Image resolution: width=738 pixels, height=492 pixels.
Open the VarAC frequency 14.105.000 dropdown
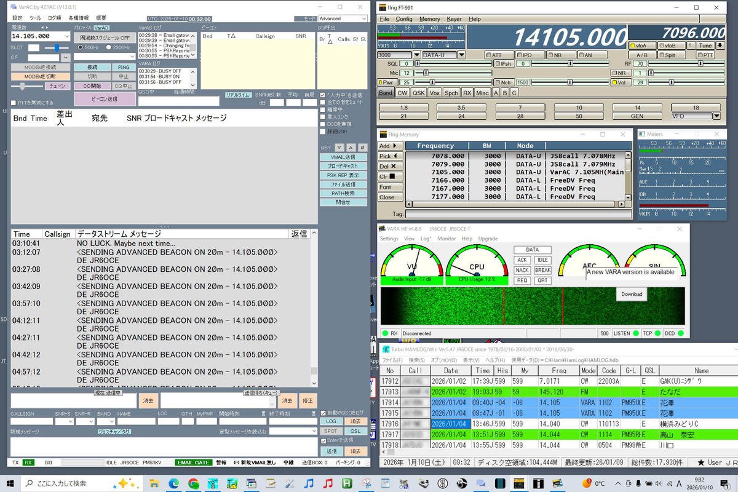click(66, 36)
